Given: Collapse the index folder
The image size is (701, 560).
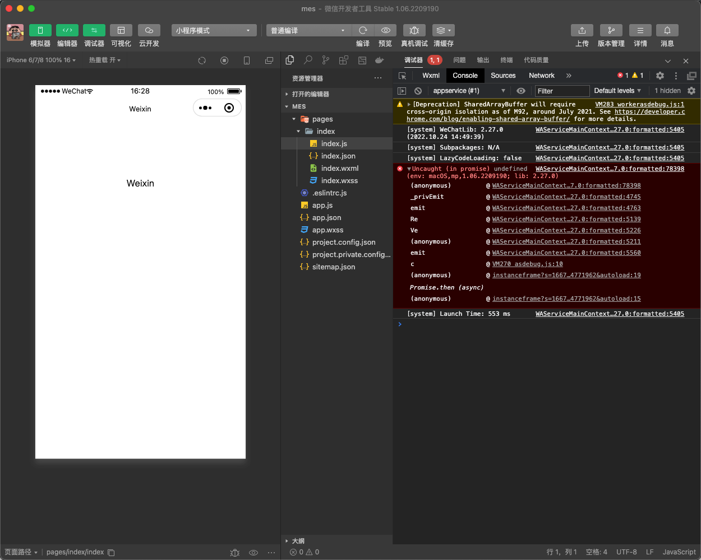Looking at the screenshot, I should click(336, 131).
